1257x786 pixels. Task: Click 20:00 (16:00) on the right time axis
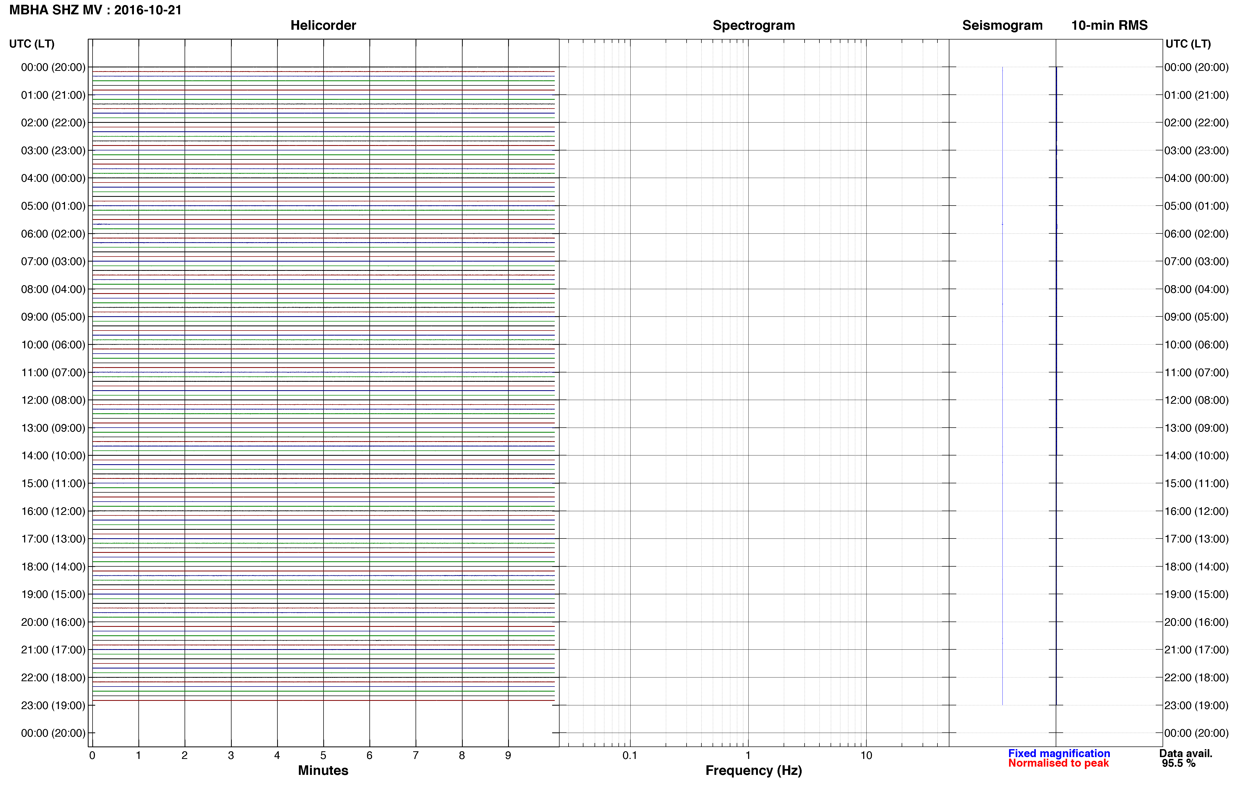pos(1196,622)
